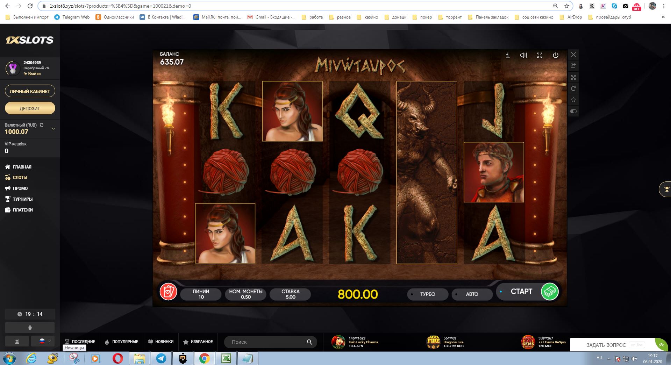The height and width of the screenshot is (365, 671).
Task: Click the magnifier search icon
Action: point(309,342)
